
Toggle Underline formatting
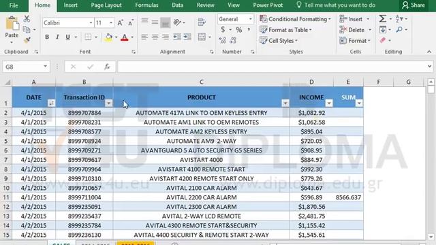point(67,37)
